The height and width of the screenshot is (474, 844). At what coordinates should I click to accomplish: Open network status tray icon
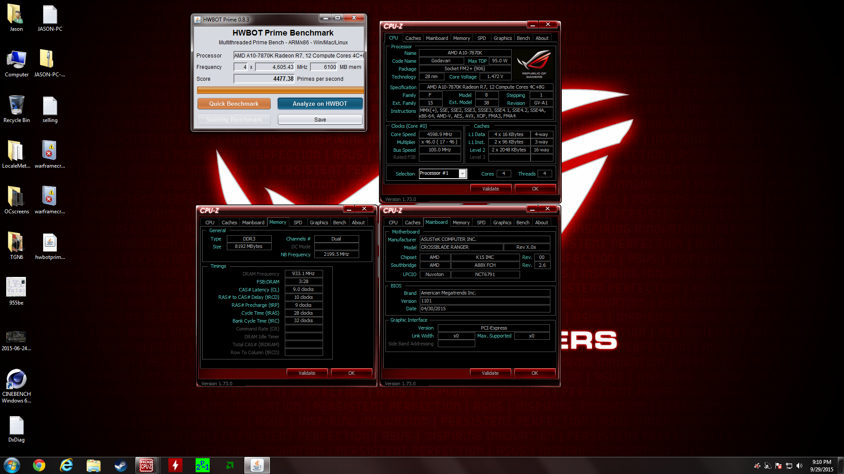[x=789, y=466]
